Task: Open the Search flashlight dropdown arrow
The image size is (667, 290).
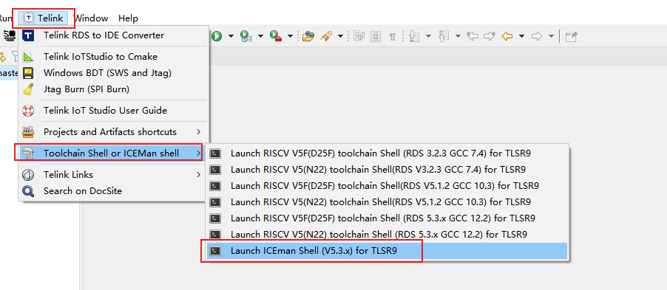Action: click(x=340, y=36)
